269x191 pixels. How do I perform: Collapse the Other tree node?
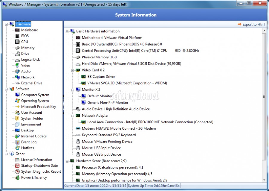point(6,154)
